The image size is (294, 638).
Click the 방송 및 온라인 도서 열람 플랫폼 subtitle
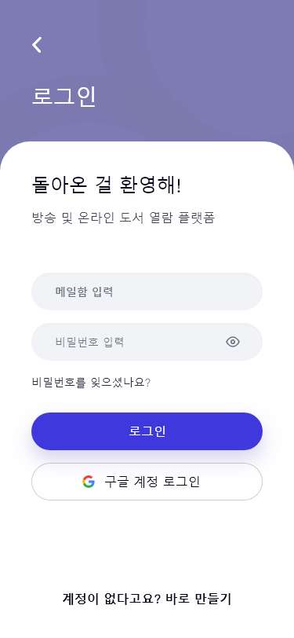[x=123, y=218]
